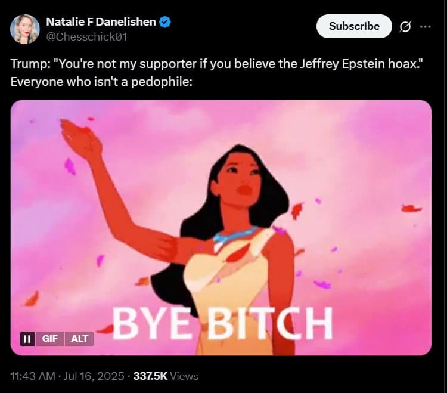Open the @Chesschick01 handle link
This screenshot has width=447, height=393.
pos(86,37)
